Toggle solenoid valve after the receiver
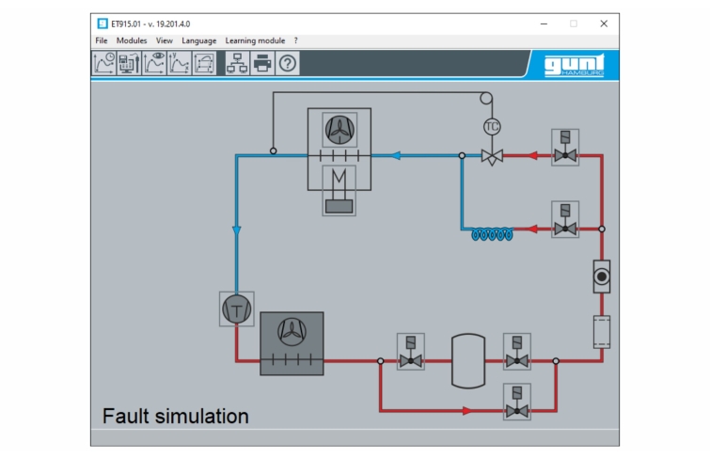 click(x=517, y=352)
